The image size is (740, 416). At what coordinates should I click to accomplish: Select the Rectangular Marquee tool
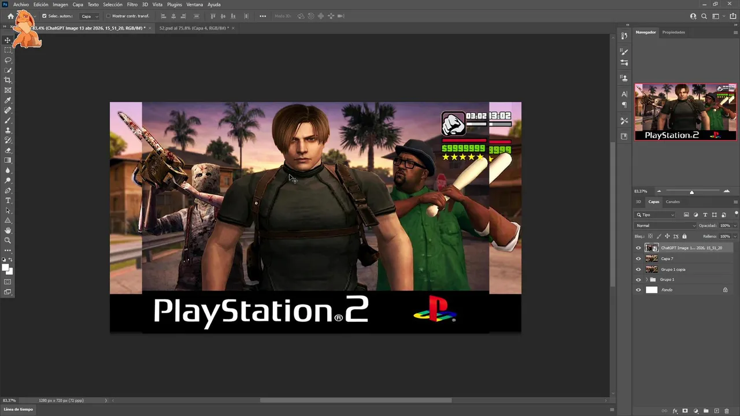click(x=8, y=50)
